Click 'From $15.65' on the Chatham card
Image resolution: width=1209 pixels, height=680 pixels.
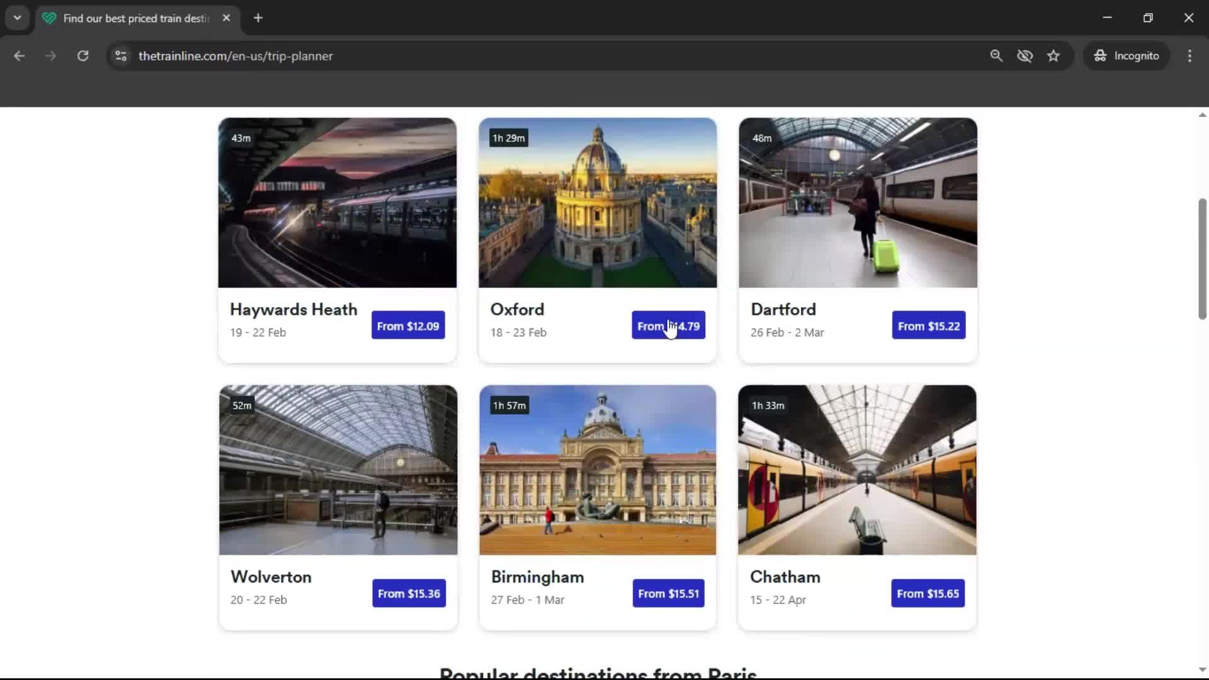click(x=928, y=593)
